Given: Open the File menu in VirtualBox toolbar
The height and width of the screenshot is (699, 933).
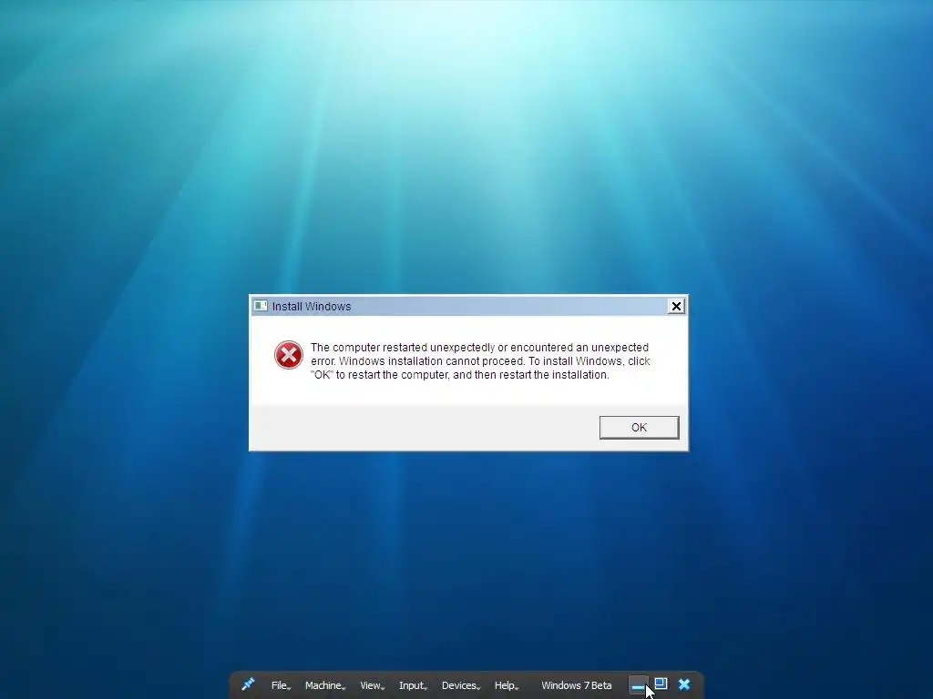Looking at the screenshot, I should [281, 685].
